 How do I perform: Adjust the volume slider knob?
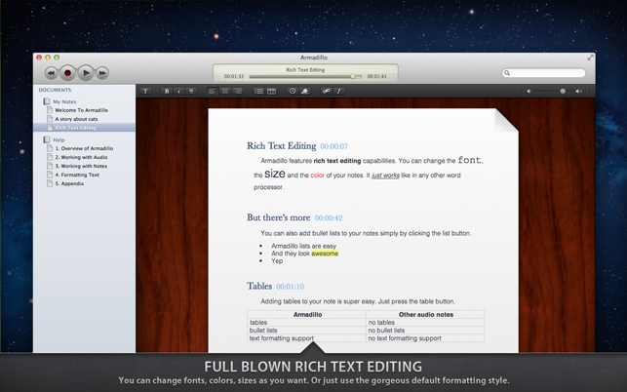563,92
